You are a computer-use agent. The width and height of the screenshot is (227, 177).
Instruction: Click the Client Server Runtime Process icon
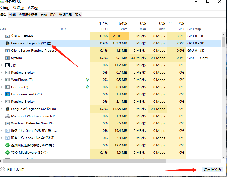coord(7,51)
